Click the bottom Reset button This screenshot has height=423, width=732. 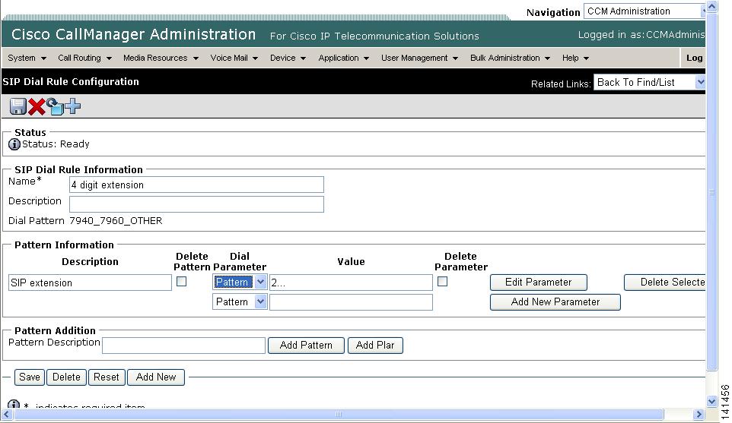pos(107,377)
